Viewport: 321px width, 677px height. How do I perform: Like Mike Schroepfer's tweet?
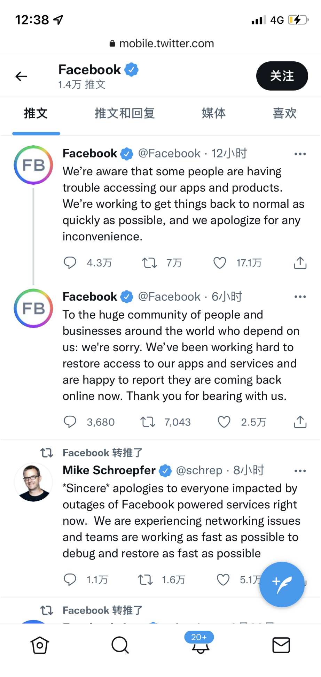click(223, 580)
